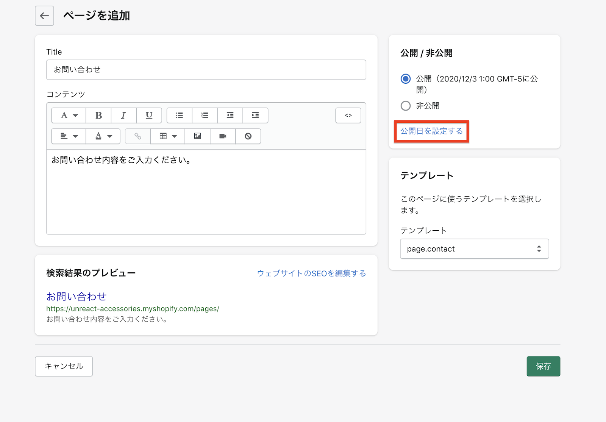606x422 pixels.
Task: Apply italic formatting
Action: click(x=123, y=116)
